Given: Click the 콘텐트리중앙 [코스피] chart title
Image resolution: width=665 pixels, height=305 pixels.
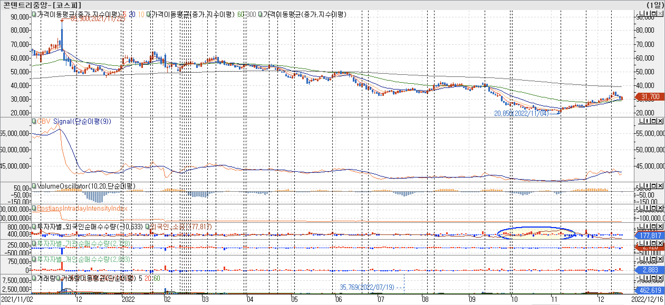Looking at the screenshot, I should 42,5.
